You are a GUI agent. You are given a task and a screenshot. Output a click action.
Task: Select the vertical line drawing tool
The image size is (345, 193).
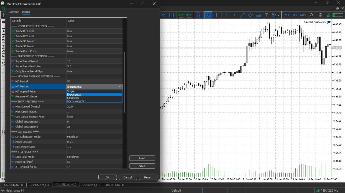click(x=226, y=15)
